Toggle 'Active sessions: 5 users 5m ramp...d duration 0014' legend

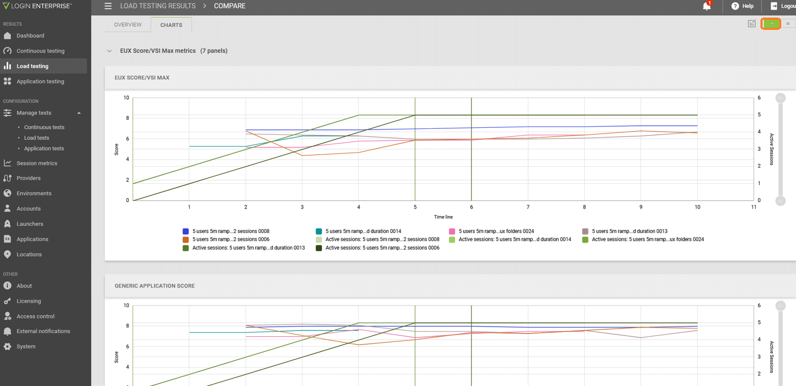pyautogui.click(x=510, y=239)
